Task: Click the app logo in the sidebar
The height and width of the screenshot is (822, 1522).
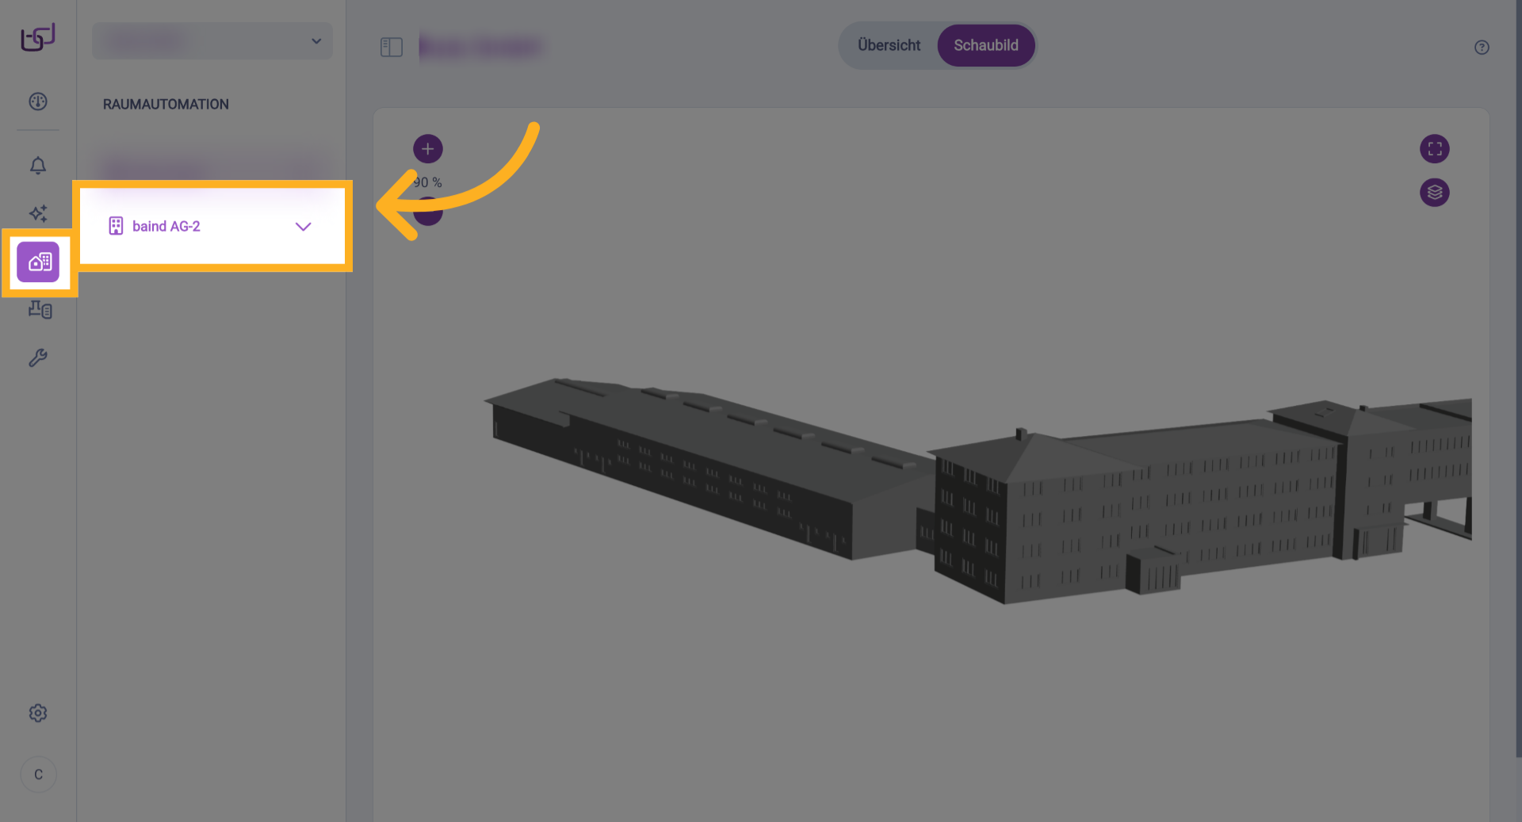Action: pyautogui.click(x=37, y=37)
